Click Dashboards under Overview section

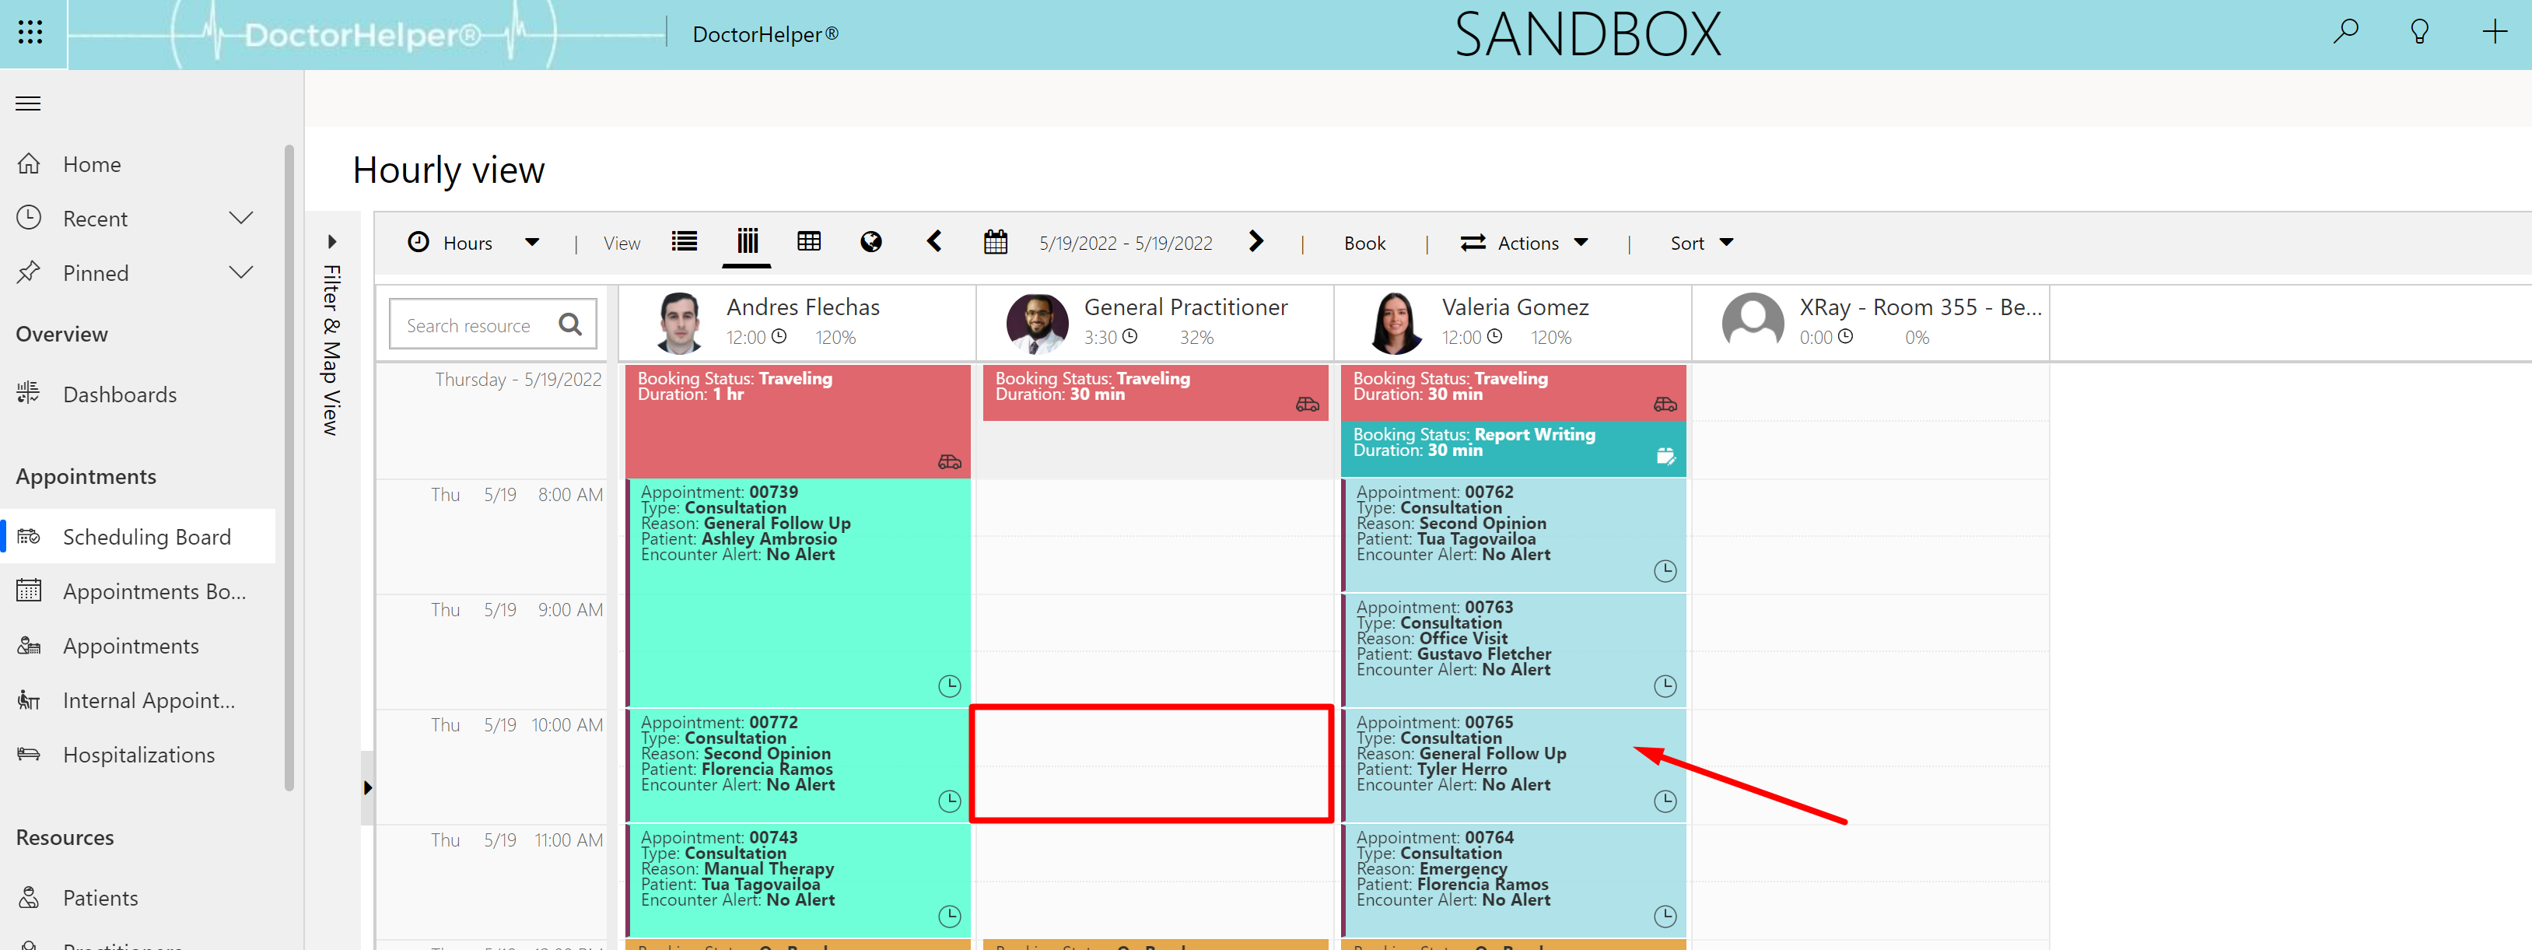pyautogui.click(x=121, y=393)
